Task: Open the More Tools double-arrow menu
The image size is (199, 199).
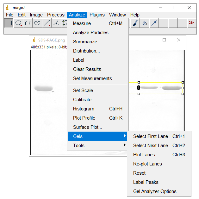Action: 191,23
